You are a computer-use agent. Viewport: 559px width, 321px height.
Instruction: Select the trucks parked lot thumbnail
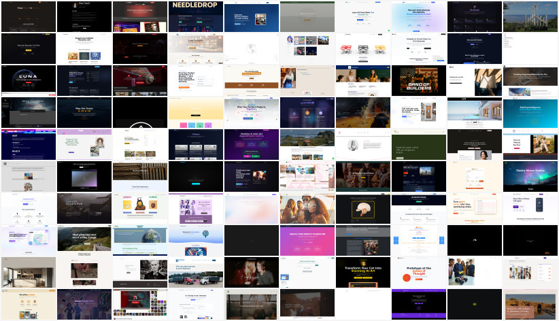pos(196,272)
